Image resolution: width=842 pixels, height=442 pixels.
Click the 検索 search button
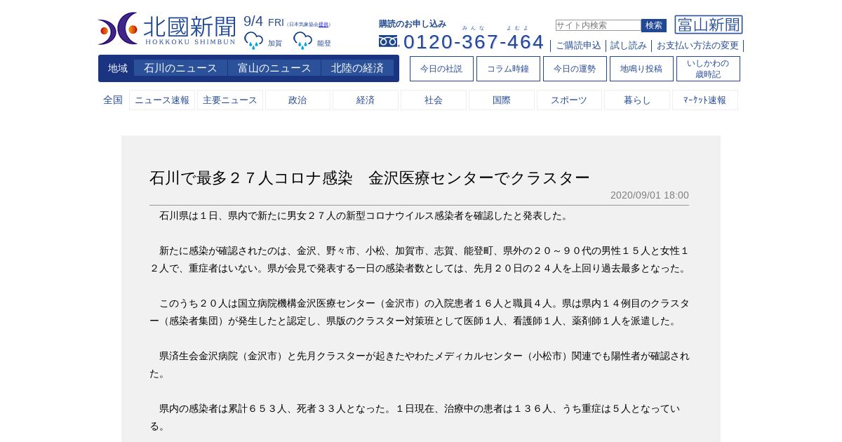654,25
